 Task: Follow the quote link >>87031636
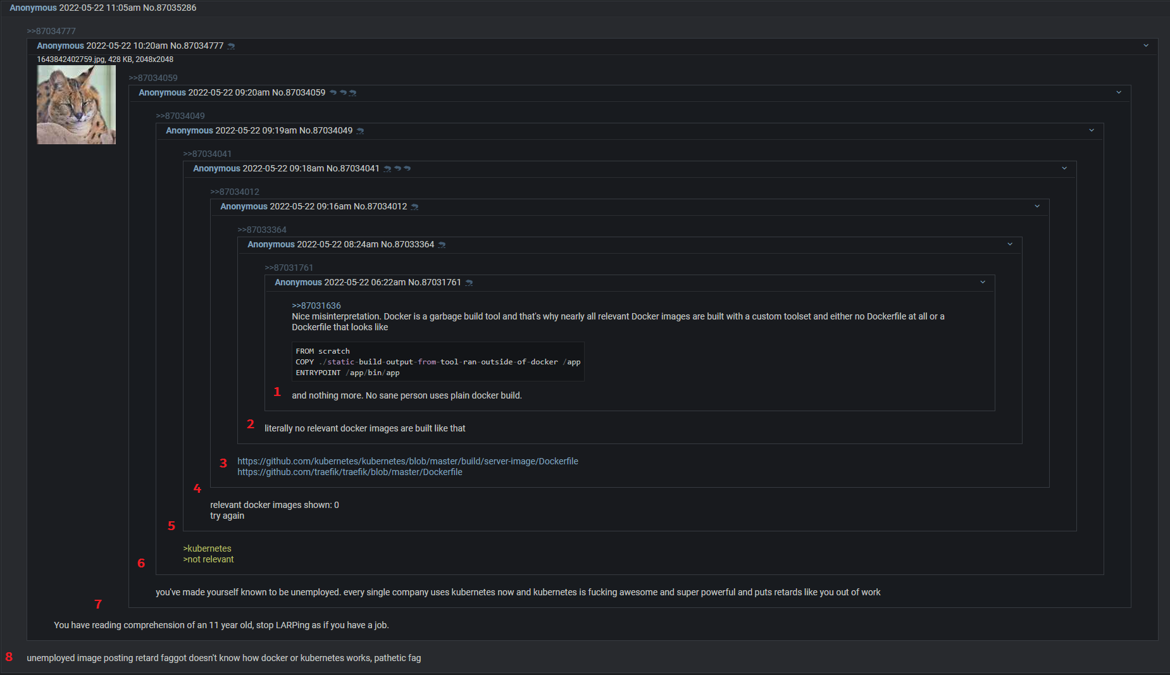coord(316,306)
